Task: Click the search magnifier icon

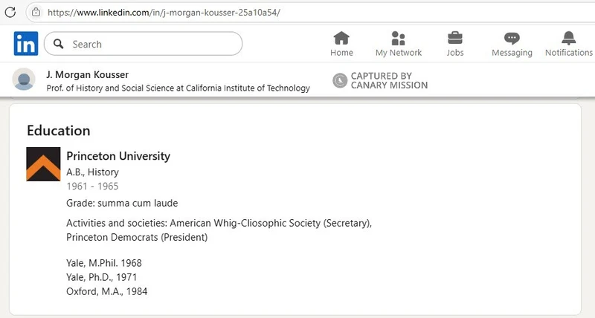Action: pos(59,44)
